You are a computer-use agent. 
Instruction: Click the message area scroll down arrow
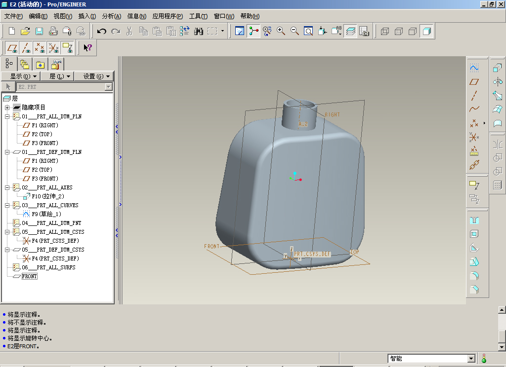tap(502, 347)
